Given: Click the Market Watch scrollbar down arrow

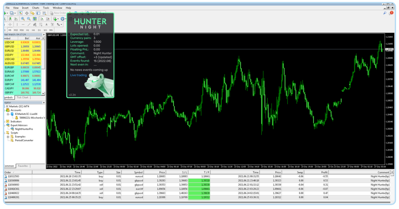Looking at the screenshot, I should point(44,94).
